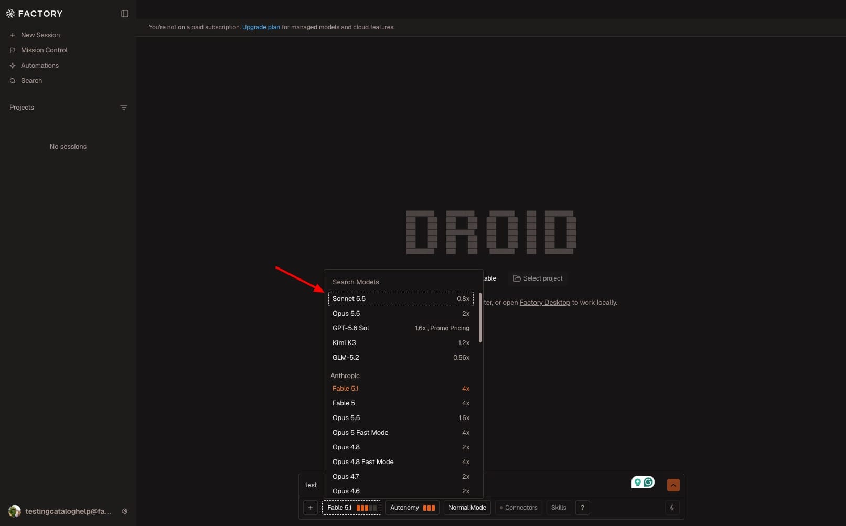Viewport: 846px width, 526px height.
Task: Select the Opus 5.5 2x model
Action: coord(401,314)
